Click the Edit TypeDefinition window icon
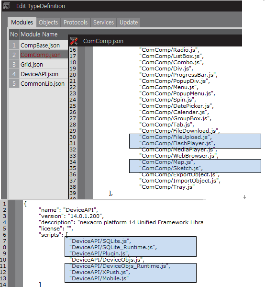The image size is (265, 287). coord(6,6)
